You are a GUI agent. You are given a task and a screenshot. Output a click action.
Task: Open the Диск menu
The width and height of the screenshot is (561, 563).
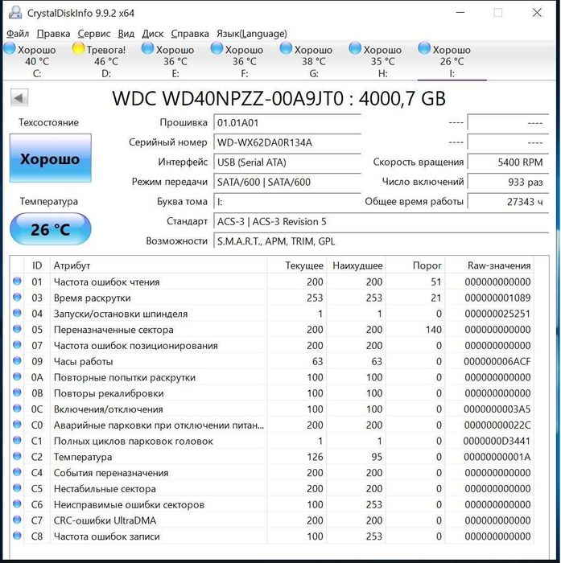pos(152,34)
